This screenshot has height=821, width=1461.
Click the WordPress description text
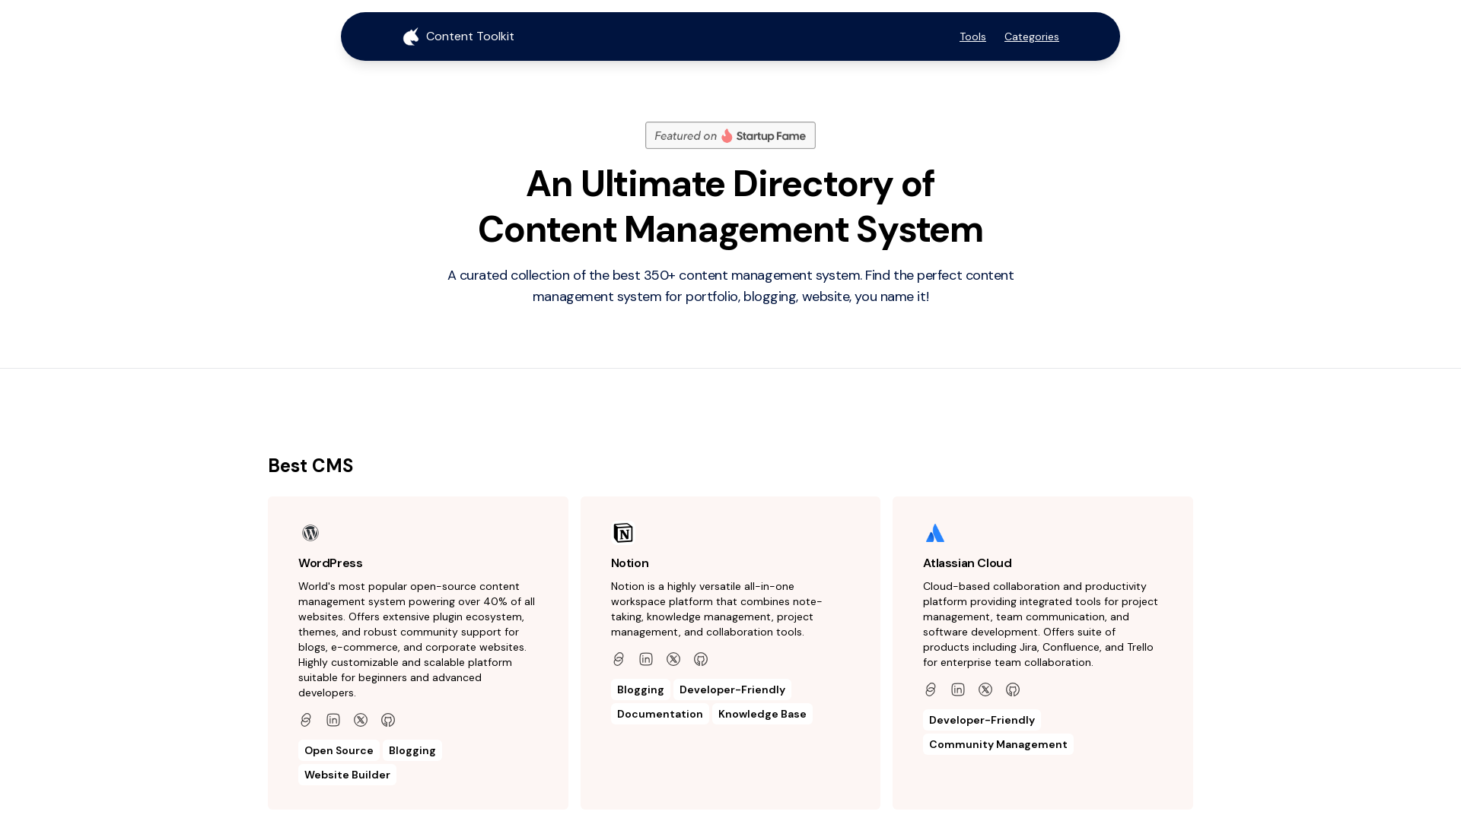coord(417,639)
